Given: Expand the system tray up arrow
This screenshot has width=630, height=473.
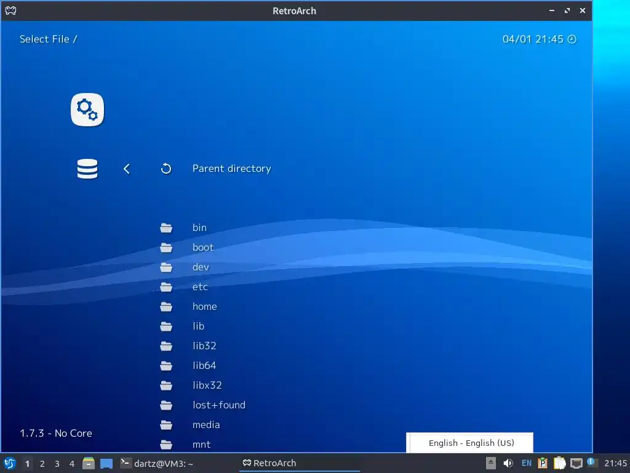Looking at the screenshot, I should coord(490,463).
